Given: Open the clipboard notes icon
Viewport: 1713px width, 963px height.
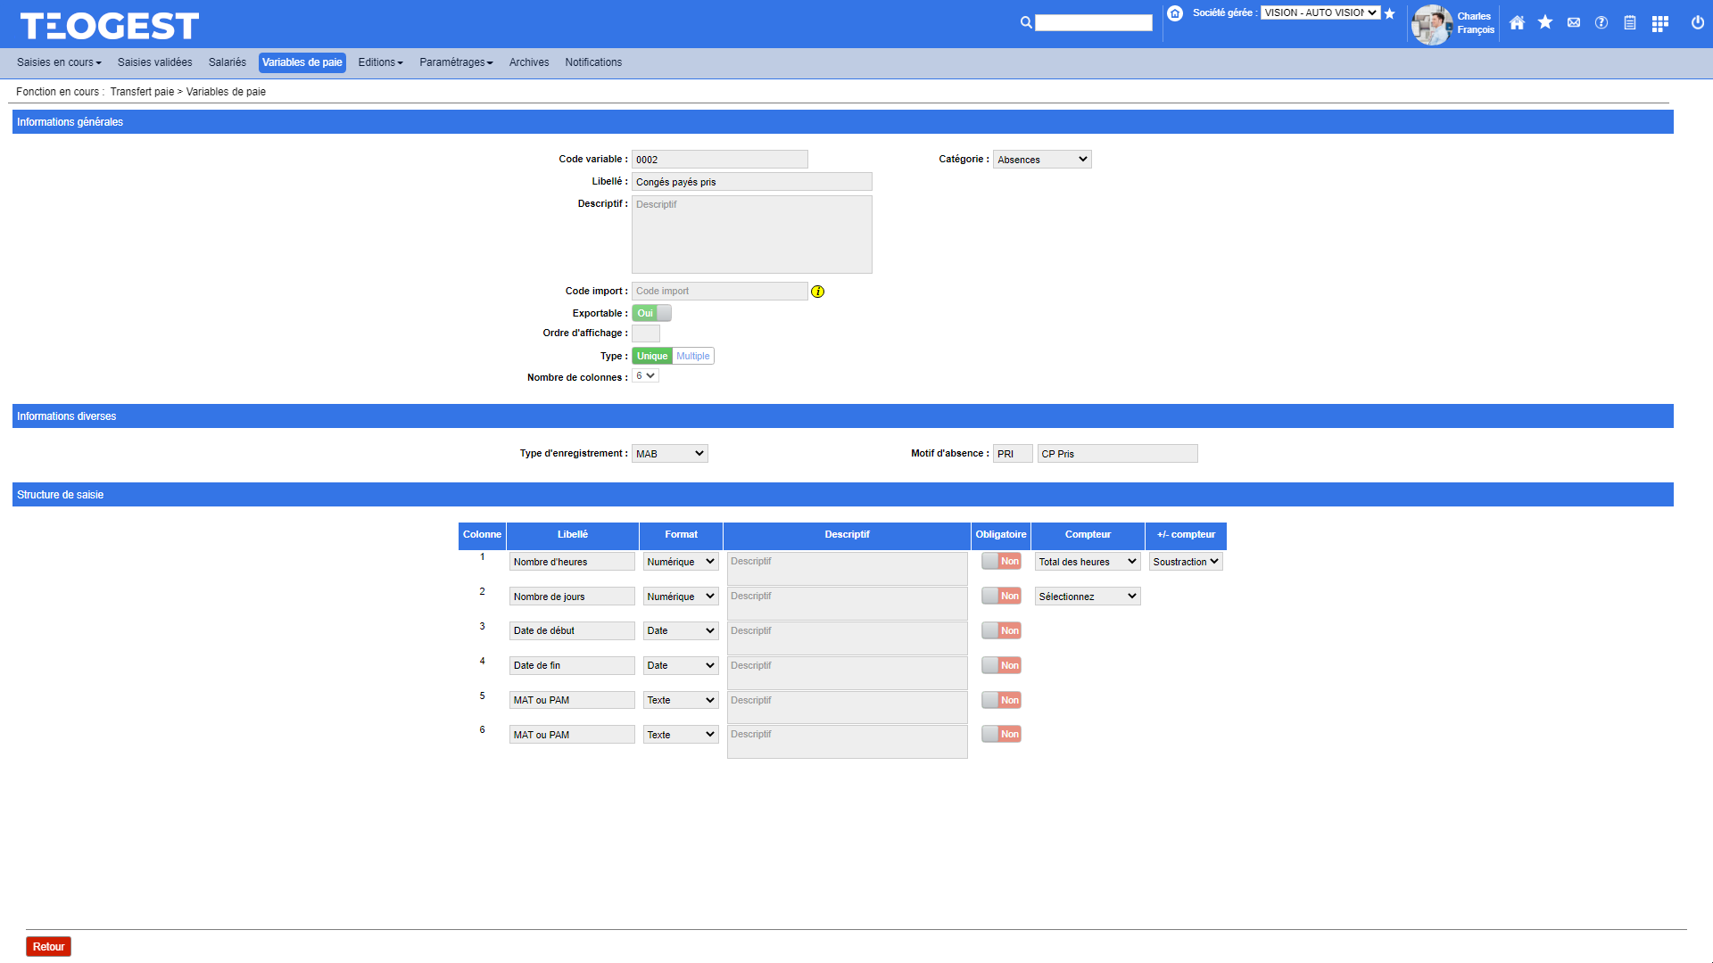Looking at the screenshot, I should click(1630, 23).
